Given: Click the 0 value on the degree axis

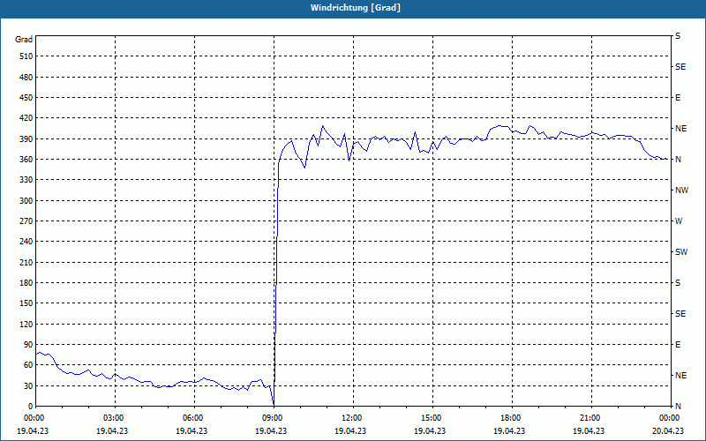Looking at the screenshot, I should 30,407.
